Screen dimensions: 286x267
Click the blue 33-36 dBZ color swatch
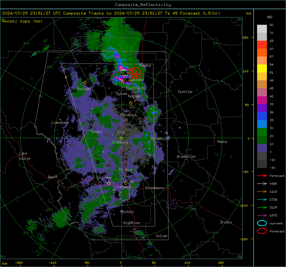pyautogui.click(x=262, y=116)
